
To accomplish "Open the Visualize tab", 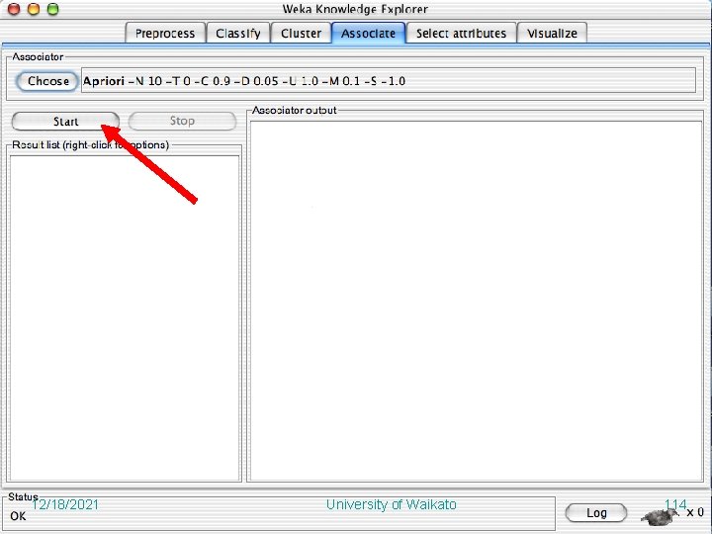I will [552, 34].
